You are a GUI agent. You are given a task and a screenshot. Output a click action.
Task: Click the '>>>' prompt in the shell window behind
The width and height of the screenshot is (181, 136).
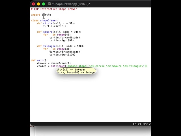point(32,126)
